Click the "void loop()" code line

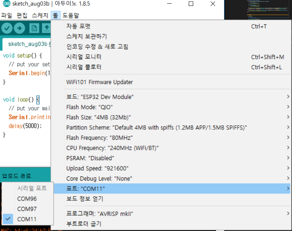pyautogui.click(x=22, y=100)
